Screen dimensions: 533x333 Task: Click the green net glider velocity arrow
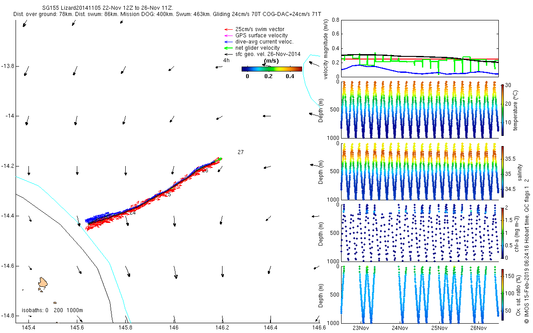pos(228,48)
